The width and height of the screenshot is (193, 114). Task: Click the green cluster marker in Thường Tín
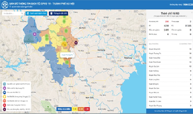67,62
